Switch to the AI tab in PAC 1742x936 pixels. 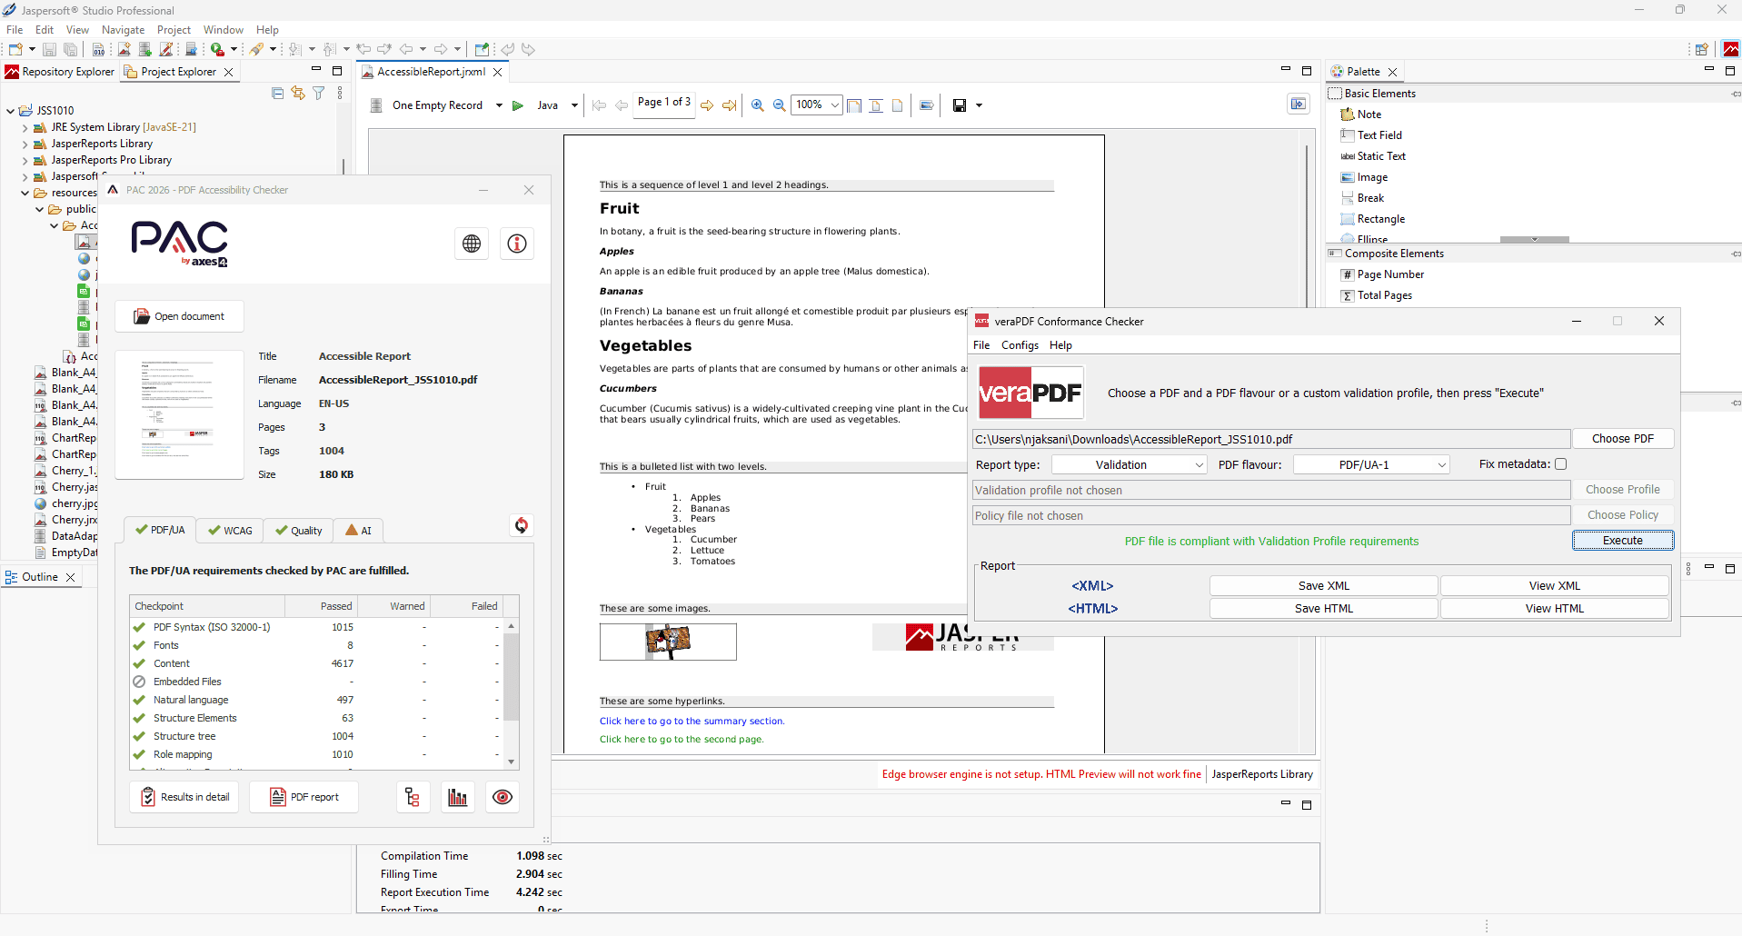[358, 531]
